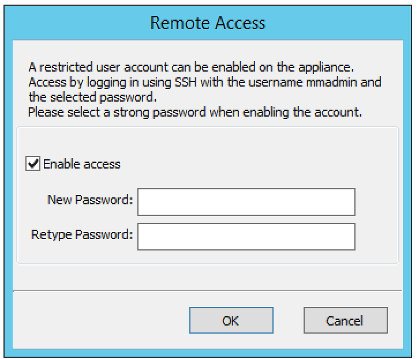
Task: Click the empty area left of OK
Action: 104,320
